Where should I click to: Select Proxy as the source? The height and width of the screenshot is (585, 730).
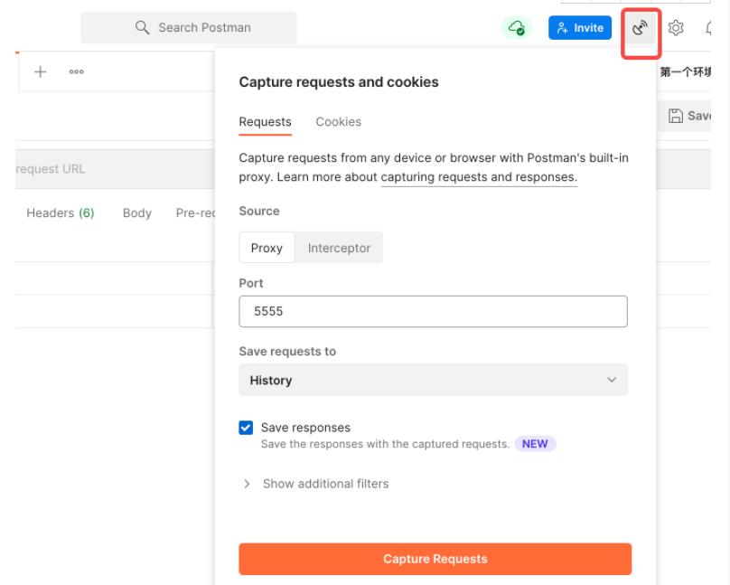pyautogui.click(x=267, y=248)
